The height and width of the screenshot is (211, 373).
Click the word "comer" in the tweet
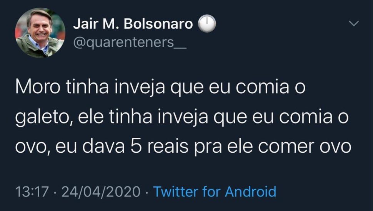click(x=283, y=147)
